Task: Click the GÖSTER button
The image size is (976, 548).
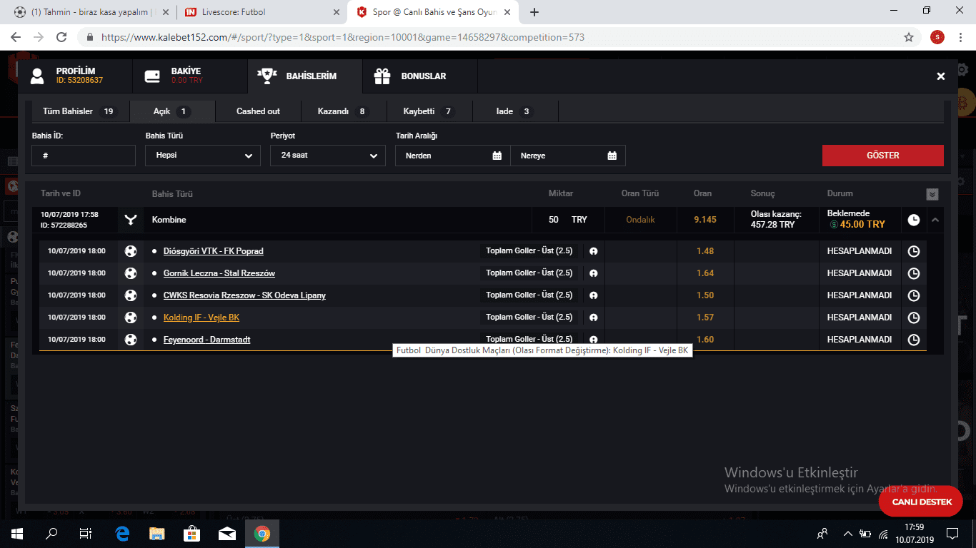Action: click(882, 156)
